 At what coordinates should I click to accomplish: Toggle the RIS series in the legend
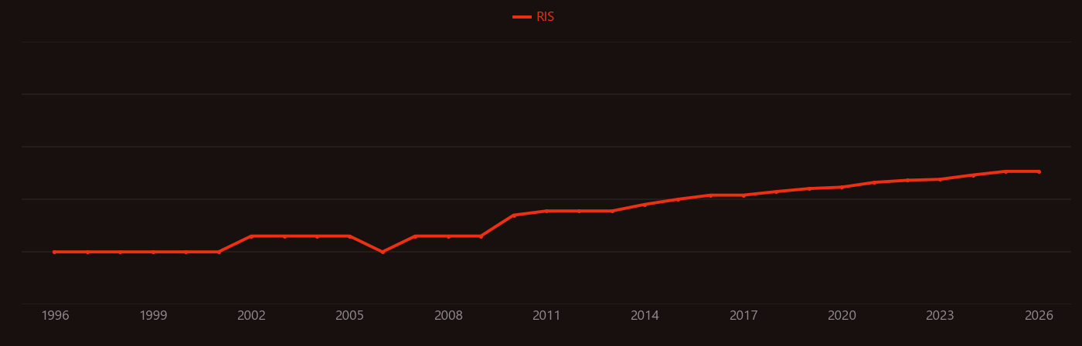point(534,17)
